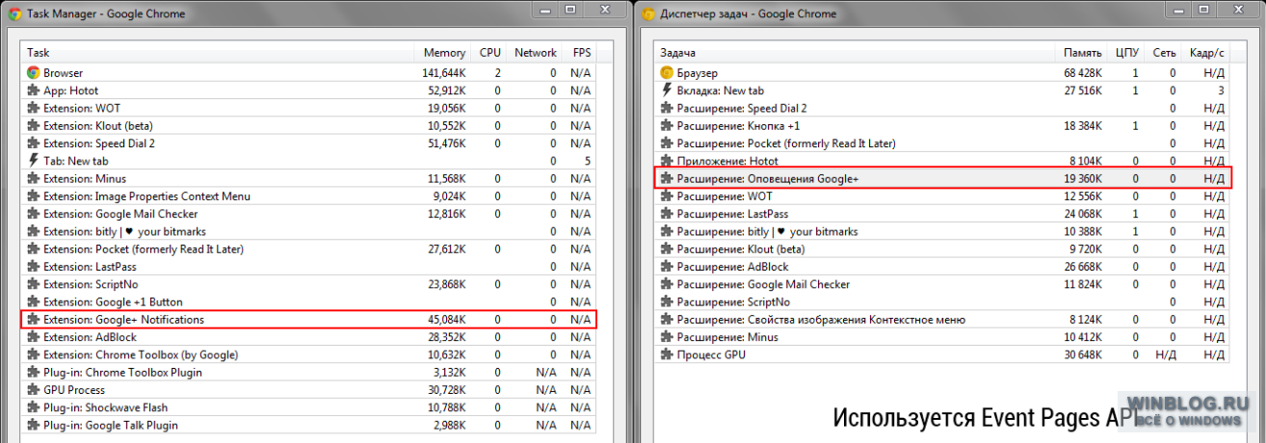
Task: Click puzzle icon beside Расширение: LastPass
Action: coord(667,214)
